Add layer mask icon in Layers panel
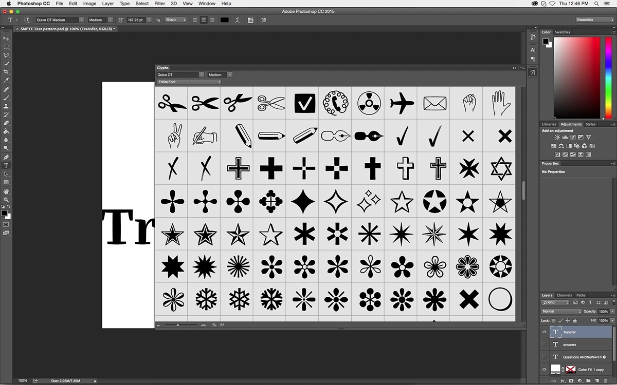 (571, 381)
